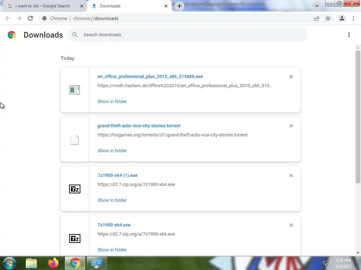The height and width of the screenshot is (270, 361).
Task: Open the Downloads page more actions menu
Action: pos(349,35)
